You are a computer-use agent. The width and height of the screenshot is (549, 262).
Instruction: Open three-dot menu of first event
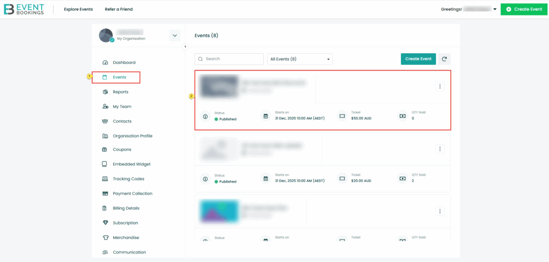pyautogui.click(x=440, y=86)
